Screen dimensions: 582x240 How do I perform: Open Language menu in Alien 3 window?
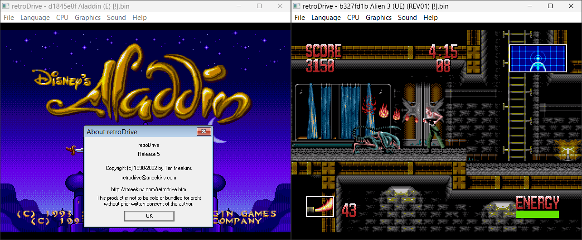click(x=326, y=18)
